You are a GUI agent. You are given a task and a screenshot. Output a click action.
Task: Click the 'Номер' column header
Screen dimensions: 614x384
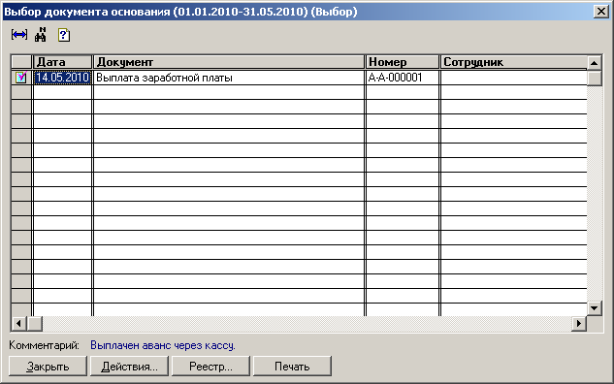coord(403,62)
